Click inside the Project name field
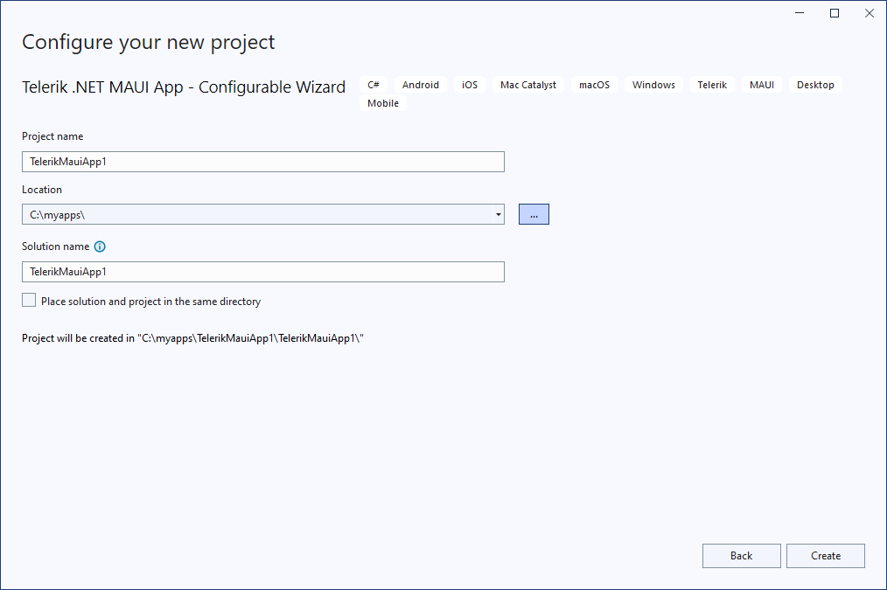This screenshot has height=590, width=887. [262, 161]
